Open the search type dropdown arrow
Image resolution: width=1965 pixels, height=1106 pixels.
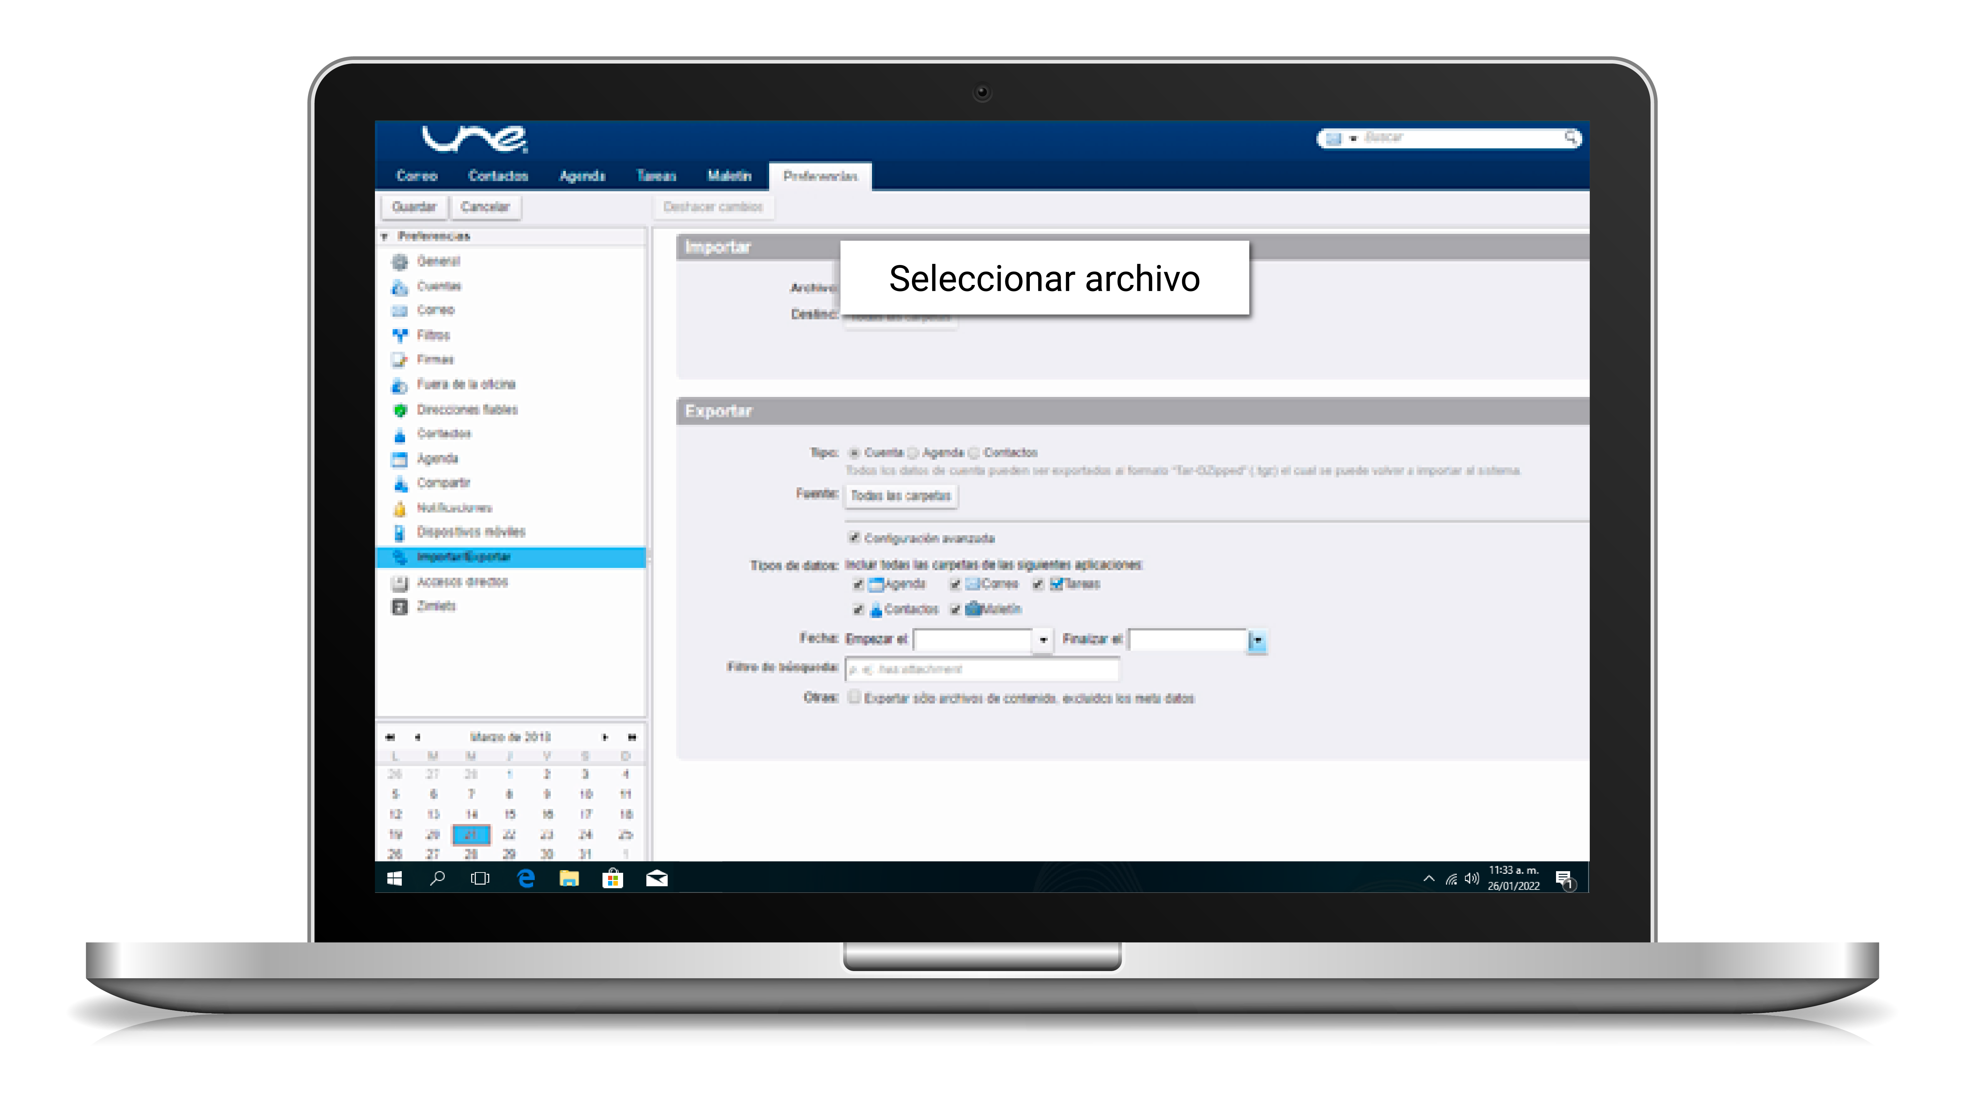1353,139
